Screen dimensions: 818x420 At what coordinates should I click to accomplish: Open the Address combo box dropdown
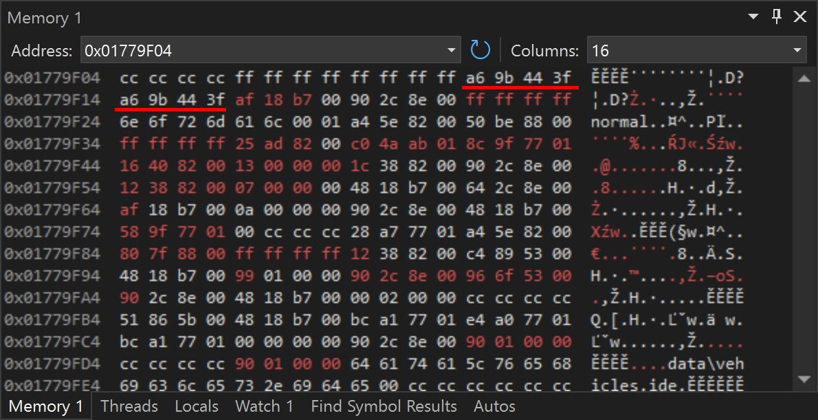(452, 49)
